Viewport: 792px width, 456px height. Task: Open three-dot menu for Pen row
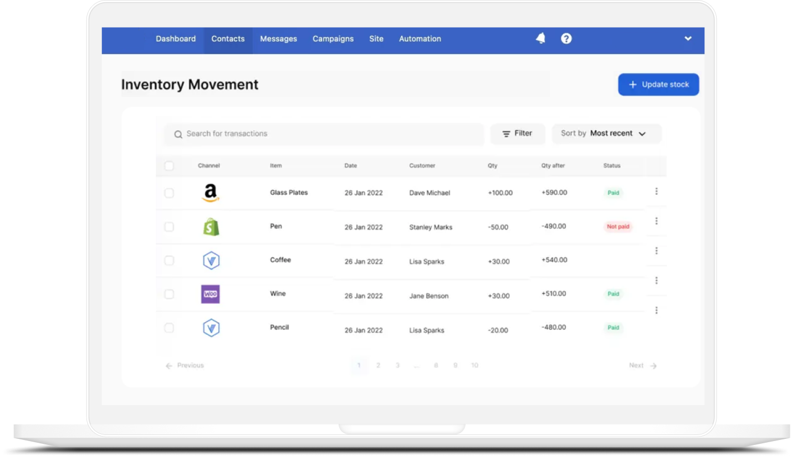click(x=656, y=221)
